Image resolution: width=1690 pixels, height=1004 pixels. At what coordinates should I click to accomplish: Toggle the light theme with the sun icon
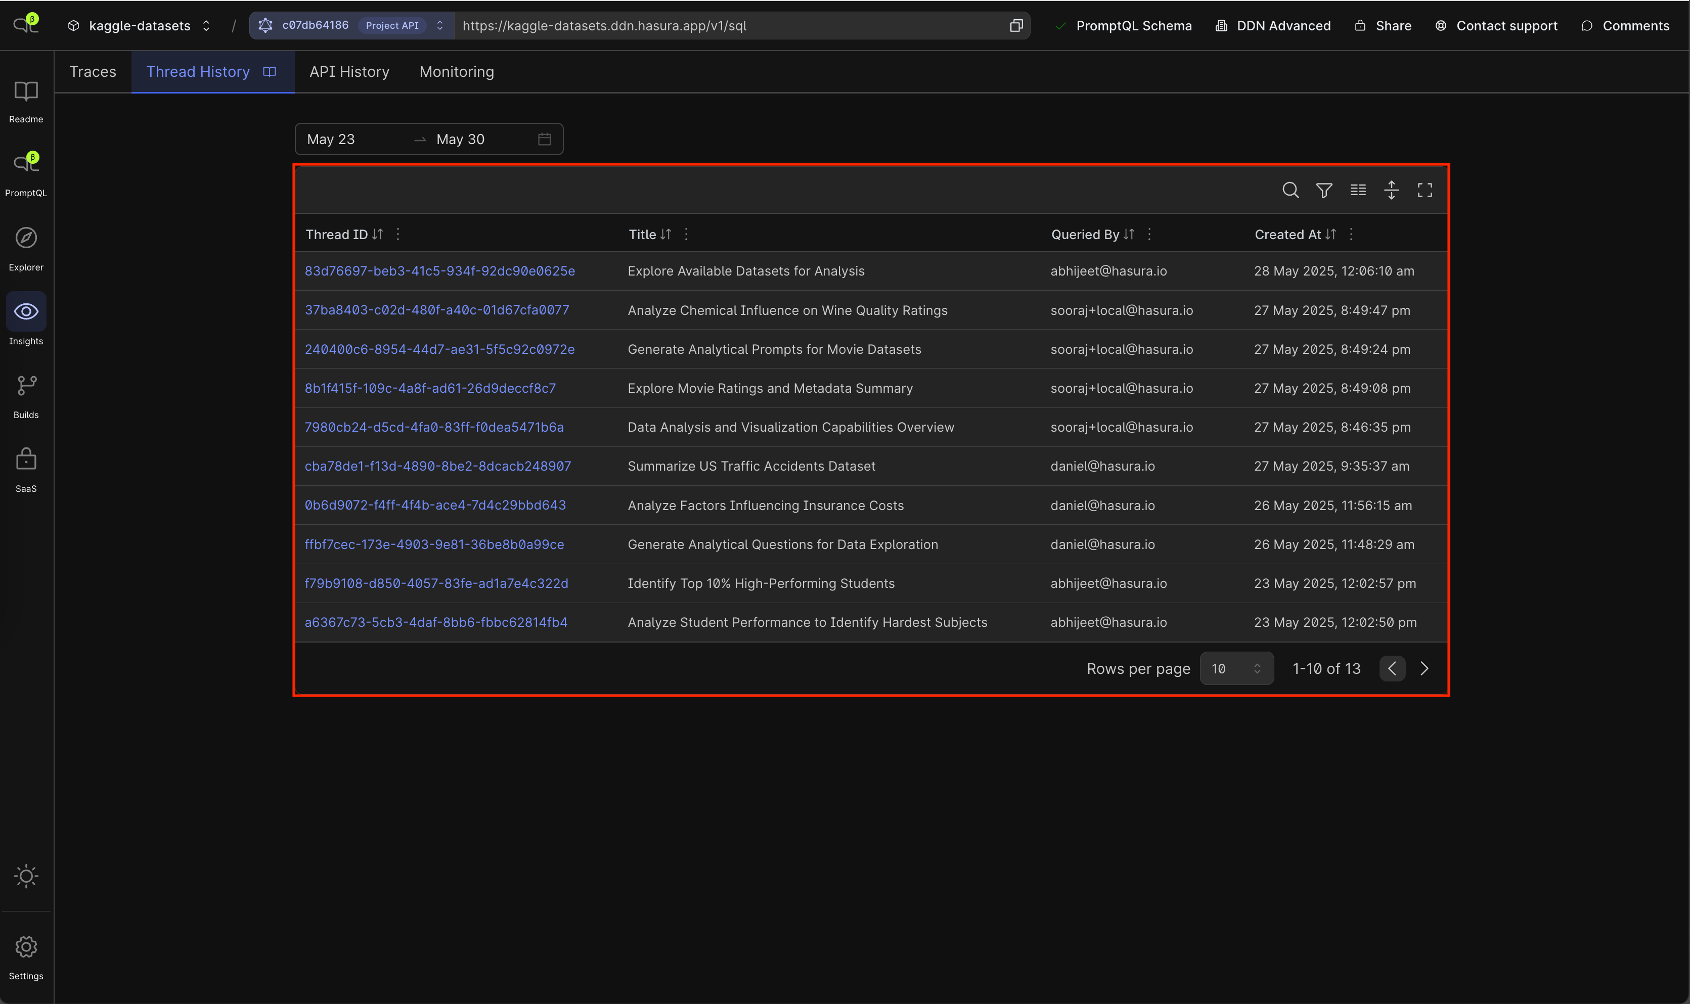[26, 876]
